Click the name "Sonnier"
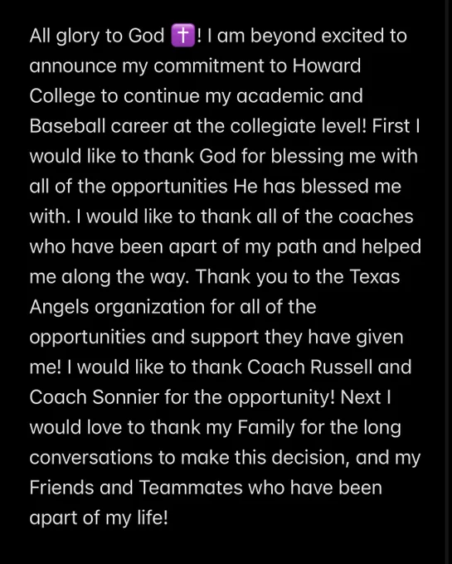The image size is (452, 564). (125, 397)
